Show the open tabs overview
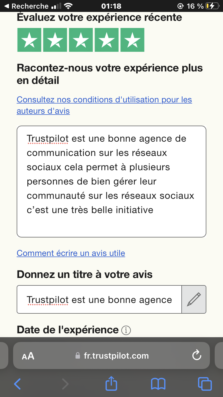223x397 pixels. (205, 384)
